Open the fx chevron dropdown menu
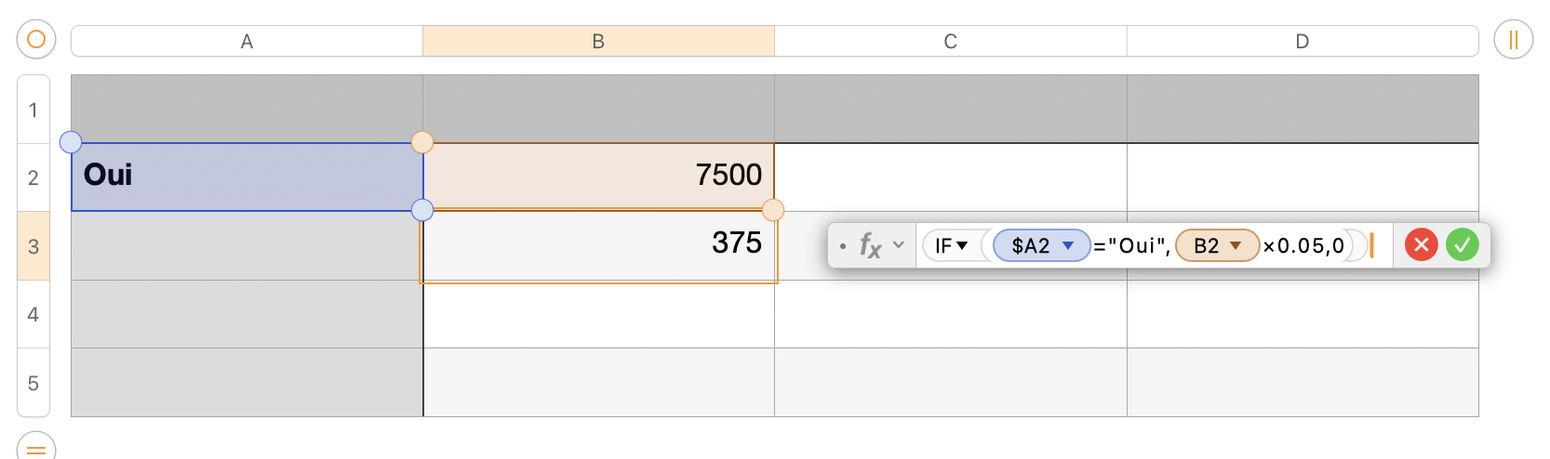 point(899,245)
